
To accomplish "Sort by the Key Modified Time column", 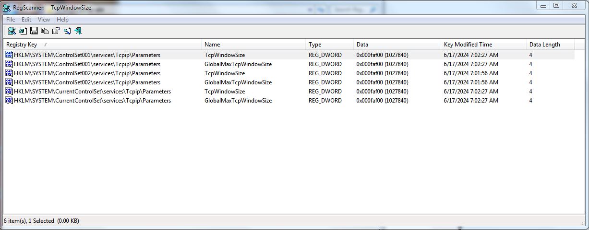I will point(468,45).
